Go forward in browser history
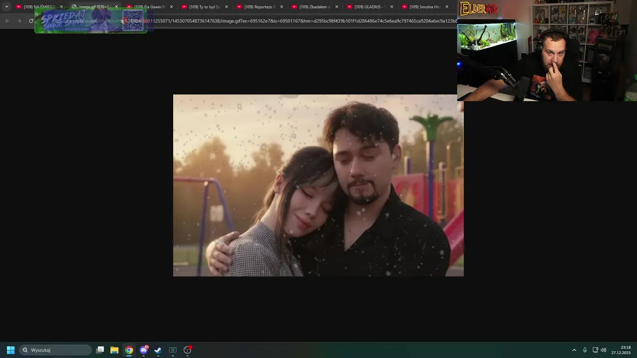The height and width of the screenshot is (358, 637). pos(19,21)
